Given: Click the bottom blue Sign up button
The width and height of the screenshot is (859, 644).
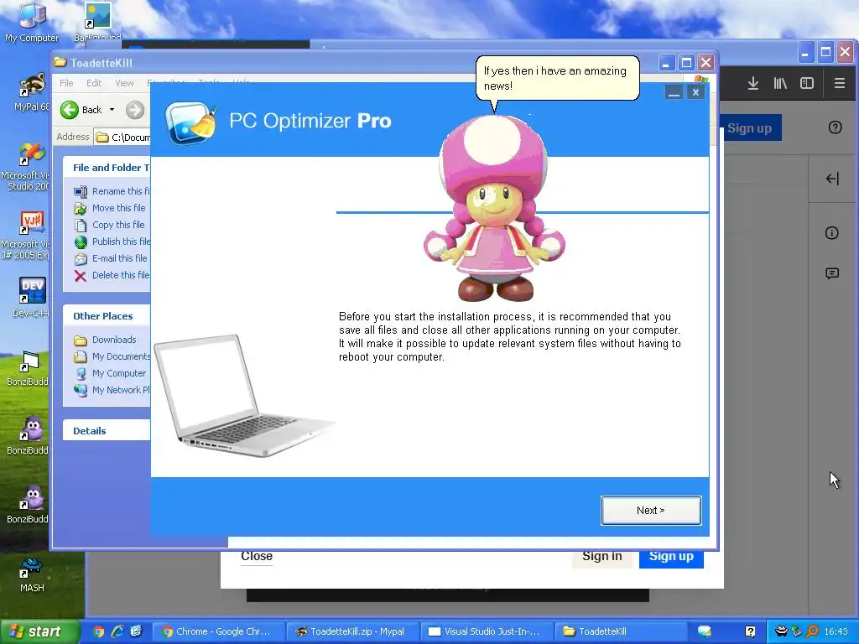Looking at the screenshot, I should (671, 557).
